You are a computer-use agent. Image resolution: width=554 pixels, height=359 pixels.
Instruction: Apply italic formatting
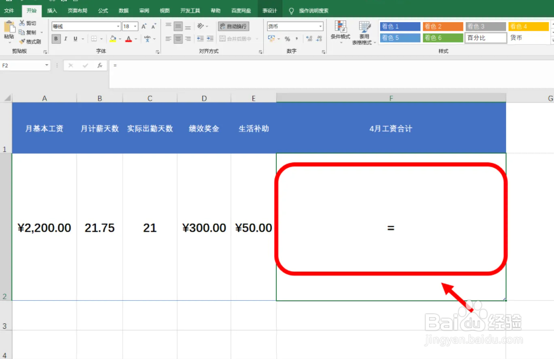[65, 39]
